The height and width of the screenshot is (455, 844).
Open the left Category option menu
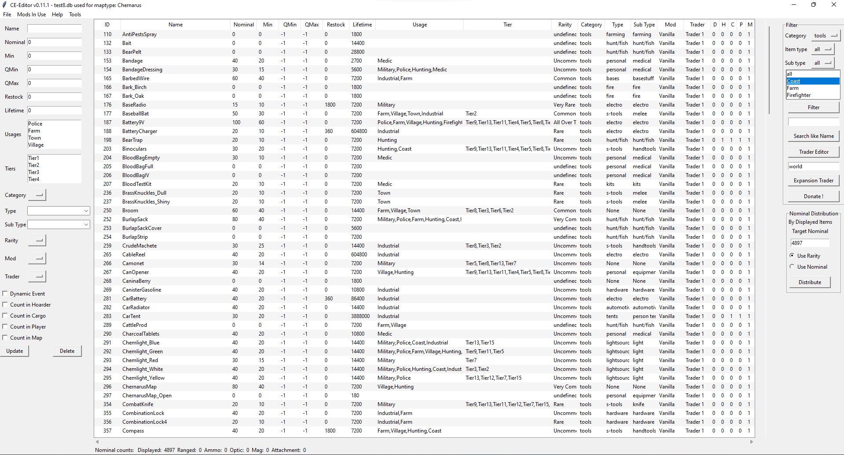pyautogui.click(x=37, y=195)
